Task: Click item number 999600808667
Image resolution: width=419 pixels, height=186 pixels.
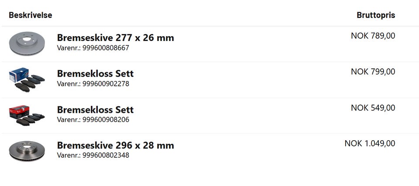Action: pos(106,48)
